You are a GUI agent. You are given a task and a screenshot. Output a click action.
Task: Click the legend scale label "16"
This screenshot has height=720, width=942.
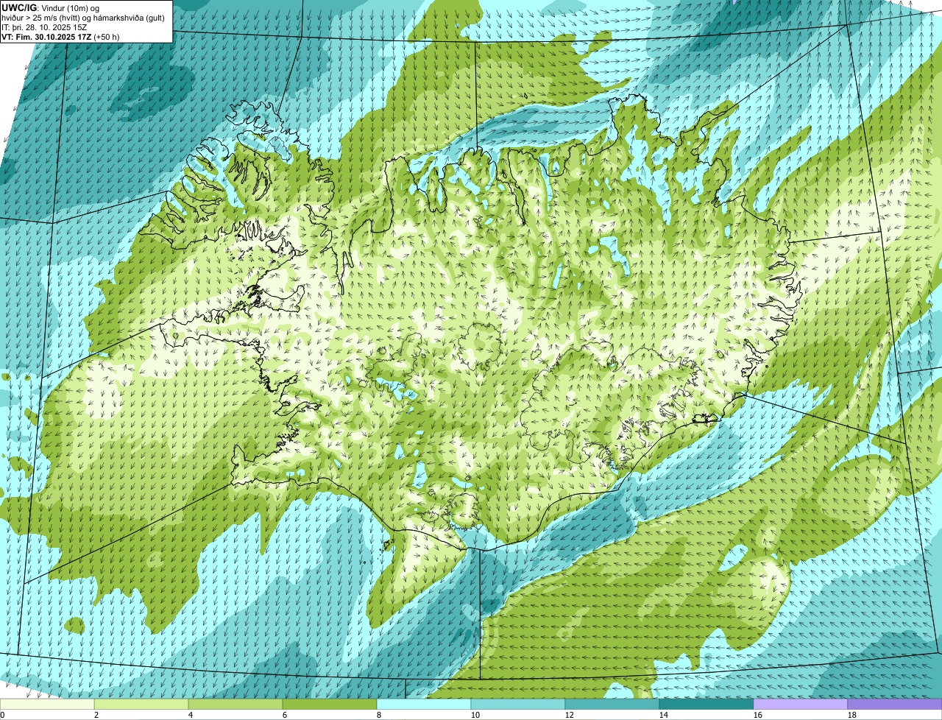click(x=758, y=715)
